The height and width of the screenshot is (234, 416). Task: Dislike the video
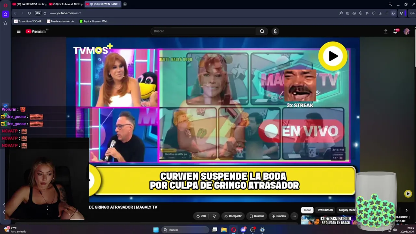pos(214,216)
